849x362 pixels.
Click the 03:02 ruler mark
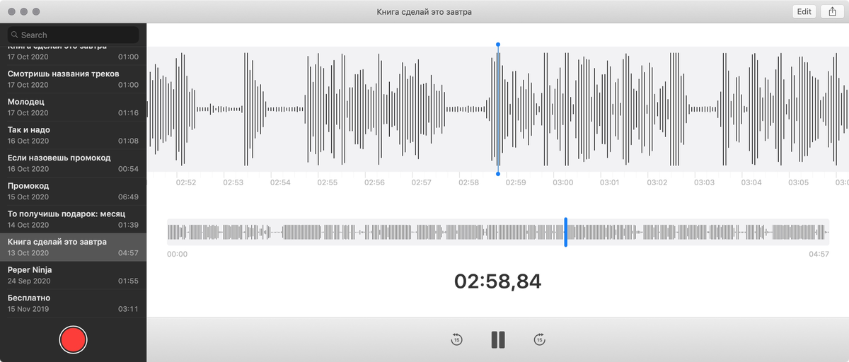tap(657, 182)
